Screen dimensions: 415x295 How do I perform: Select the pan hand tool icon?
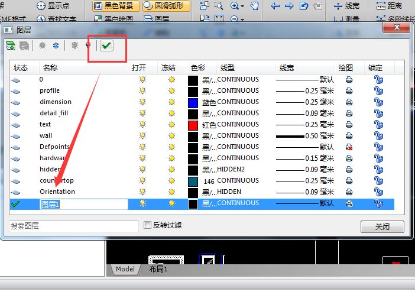[x=255, y=5]
